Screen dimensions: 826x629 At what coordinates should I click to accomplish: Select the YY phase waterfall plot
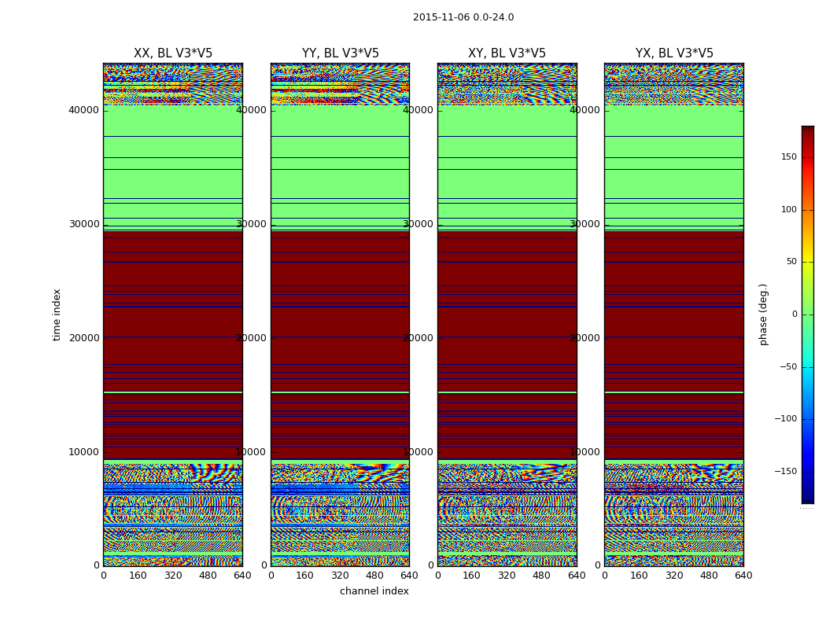coord(341,314)
